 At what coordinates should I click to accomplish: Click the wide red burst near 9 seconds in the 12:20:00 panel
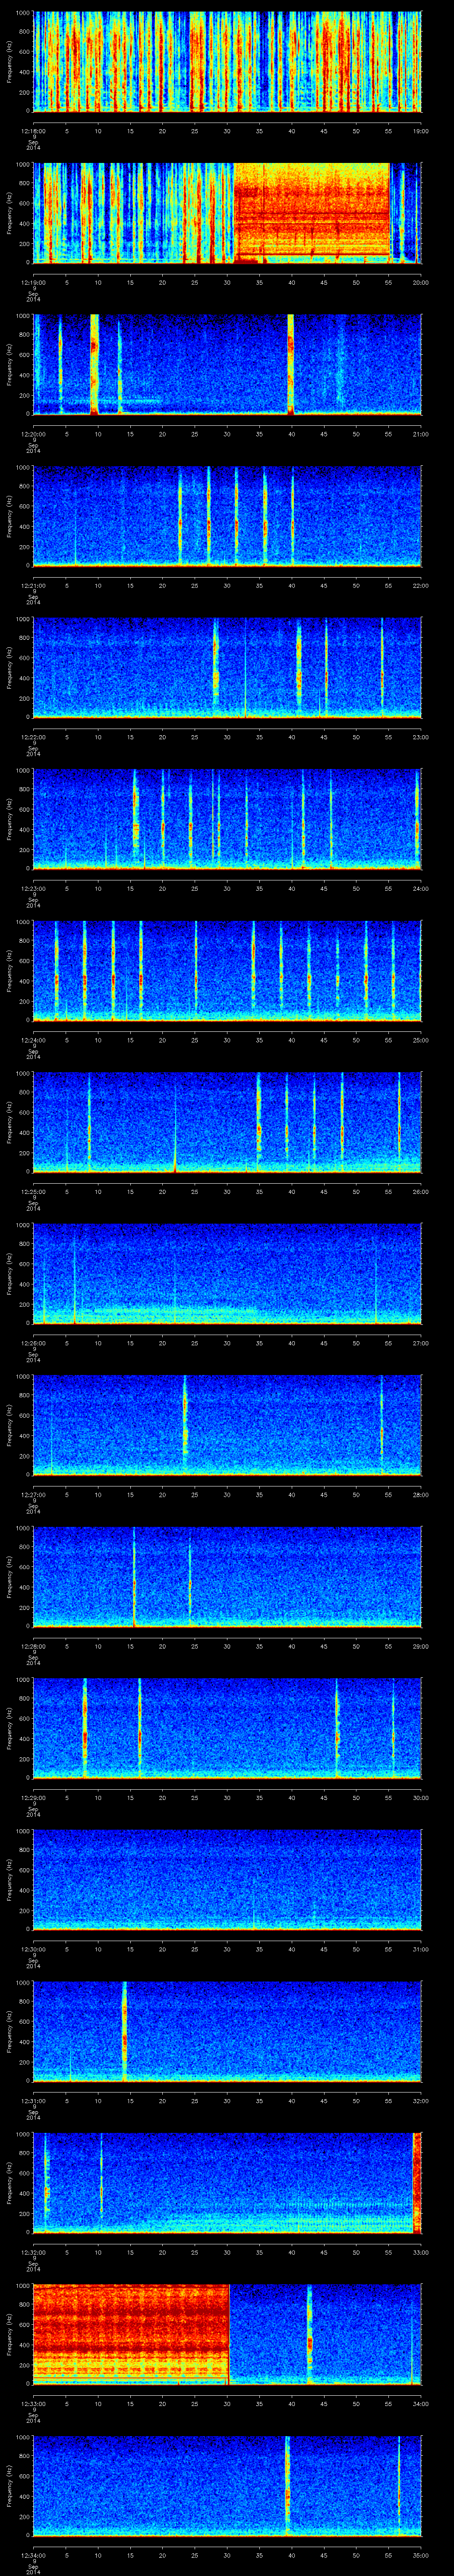click(94, 364)
